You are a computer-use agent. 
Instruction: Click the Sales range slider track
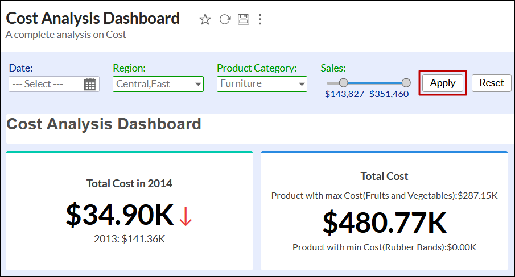pyautogui.click(x=374, y=83)
